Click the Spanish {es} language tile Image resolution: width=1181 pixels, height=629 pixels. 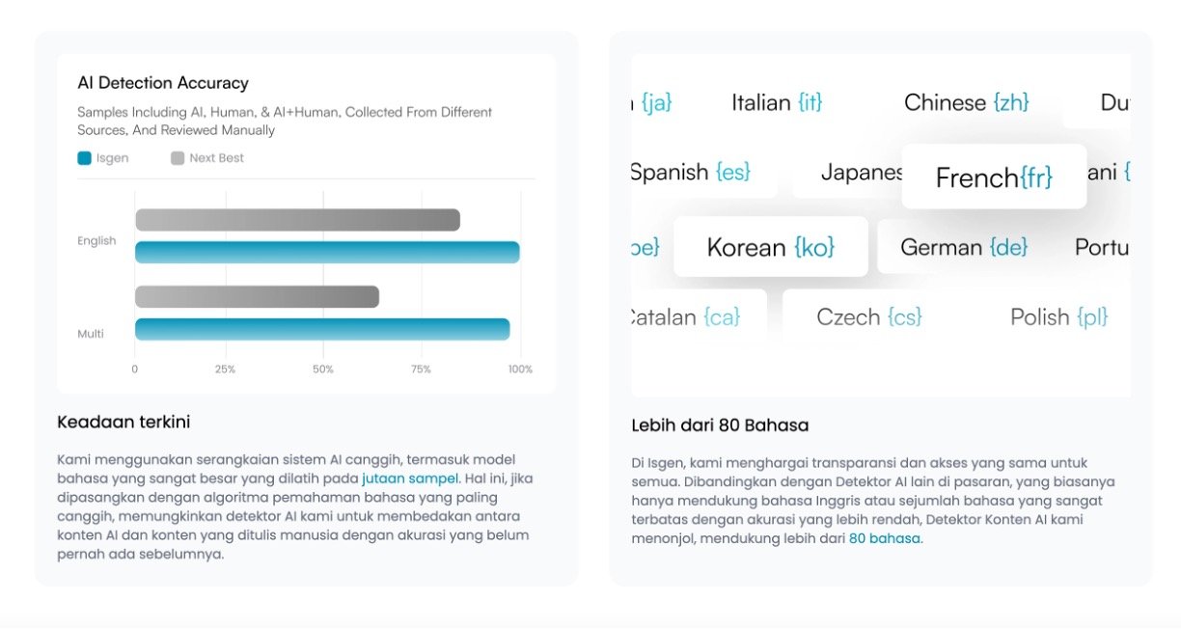point(692,173)
